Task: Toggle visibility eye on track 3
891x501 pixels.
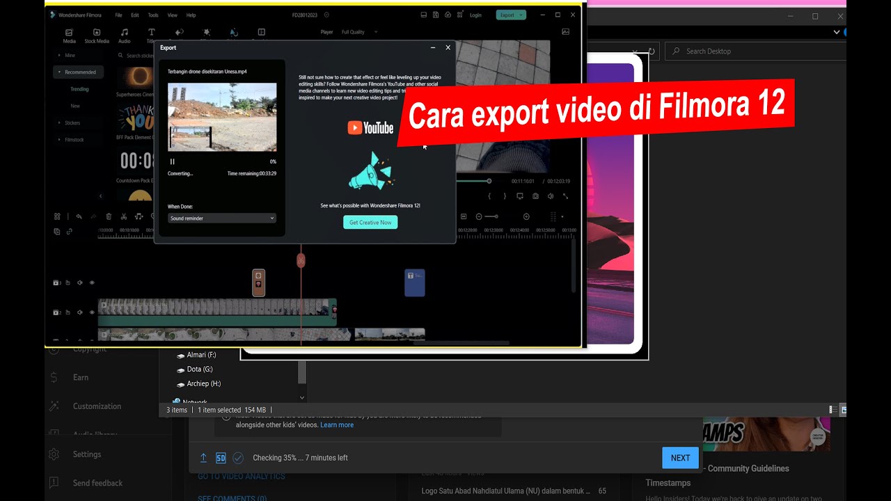Action: point(92,283)
